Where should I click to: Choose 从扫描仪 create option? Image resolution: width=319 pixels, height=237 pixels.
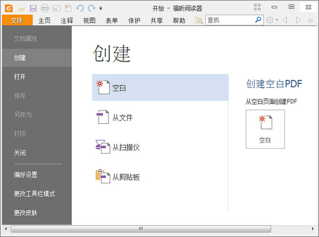(125, 147)
